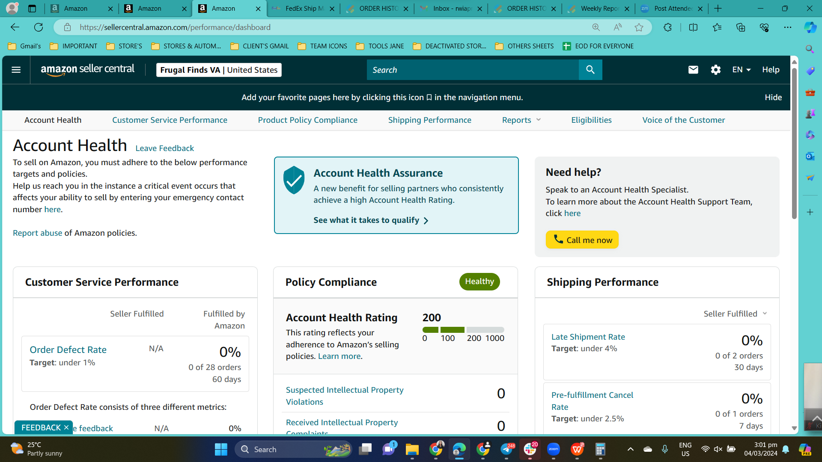
Task: Show hidden system tray icons chevron
Action: (x=630, y=449)
